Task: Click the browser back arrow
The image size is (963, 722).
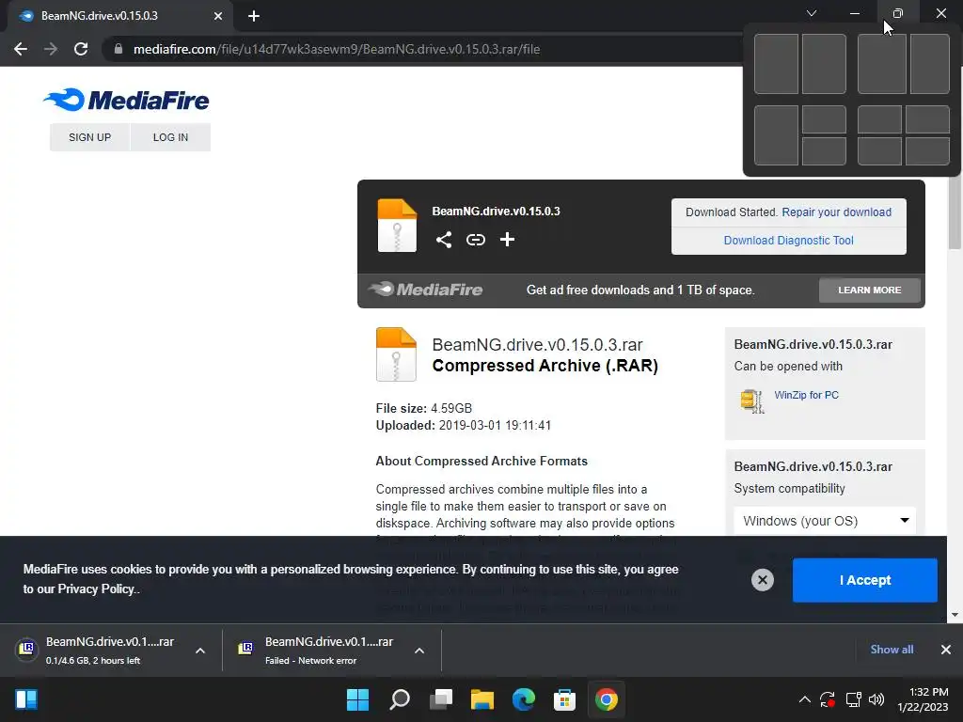Action: [x=21, y=49]
